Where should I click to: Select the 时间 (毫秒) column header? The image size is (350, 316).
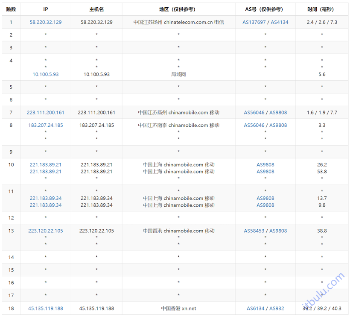point(321,9)
